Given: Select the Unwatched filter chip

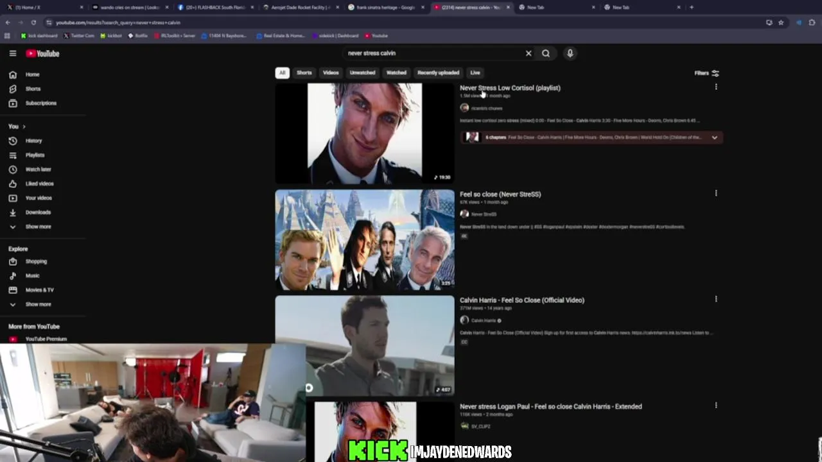Looking at the screenshot, I should click(362, 73).
